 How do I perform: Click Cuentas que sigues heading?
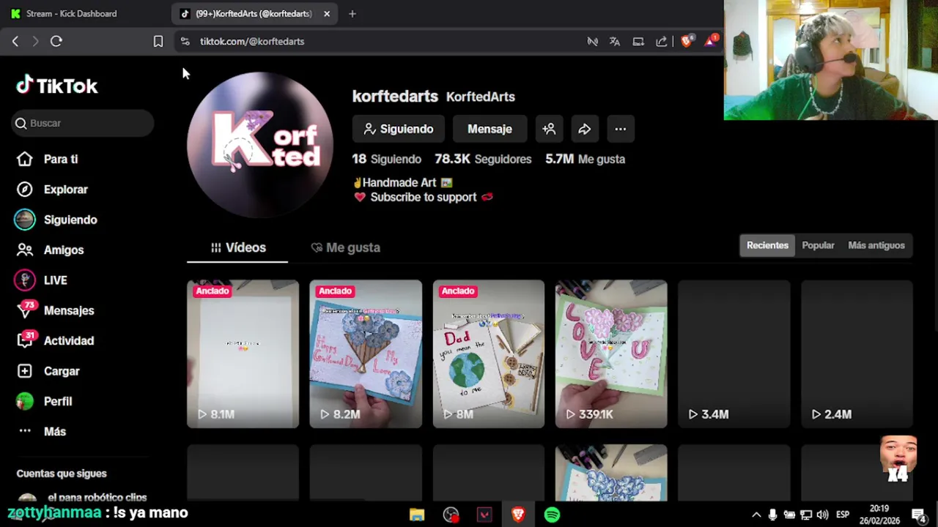coord(62,474)
